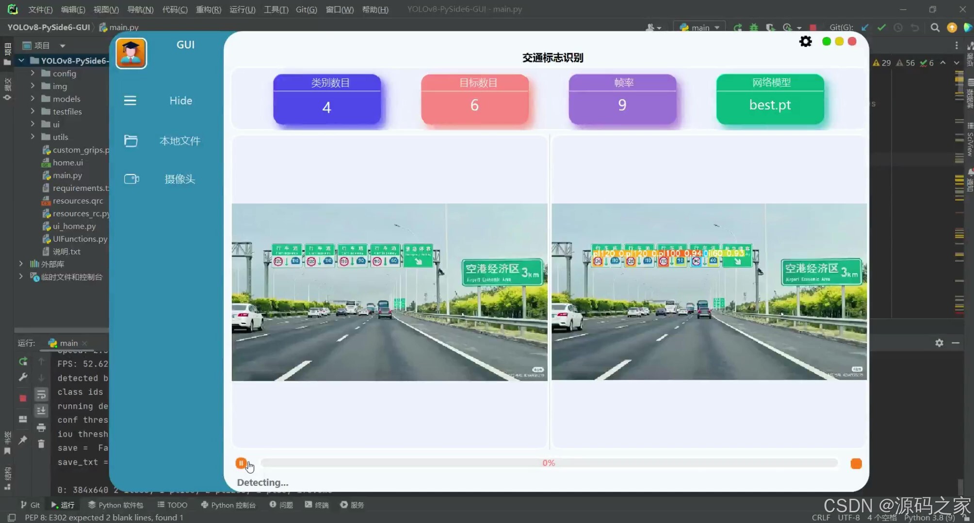Click the orange stop button by progress bar
The height and width of the screenshot is (523, 974).
(856, 463)
